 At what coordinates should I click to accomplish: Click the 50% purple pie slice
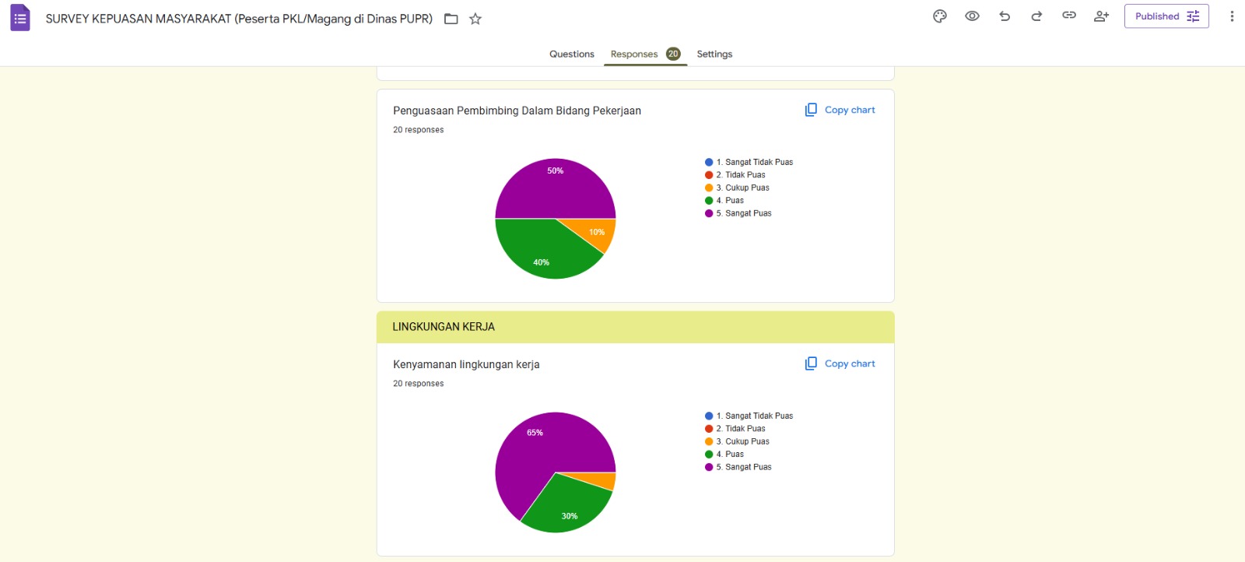pos(556,188)
